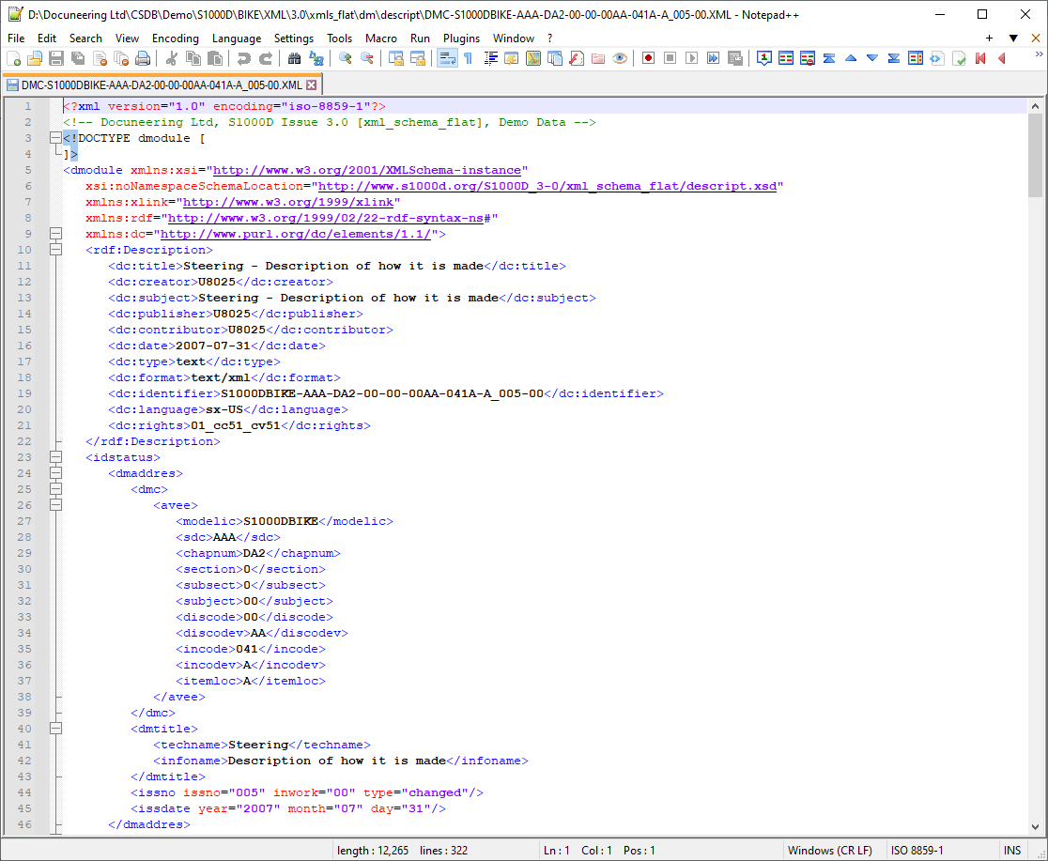This screenshot has height=861, width=1048.
Task: Click the Find and Replace icon
Action: pos(316,58)
